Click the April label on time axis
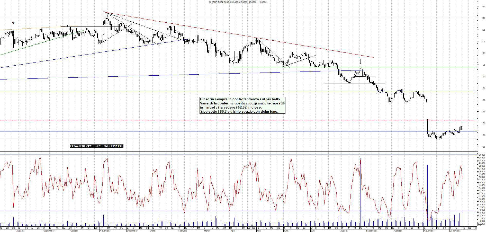The image size is (486, 232). point(233,231)
